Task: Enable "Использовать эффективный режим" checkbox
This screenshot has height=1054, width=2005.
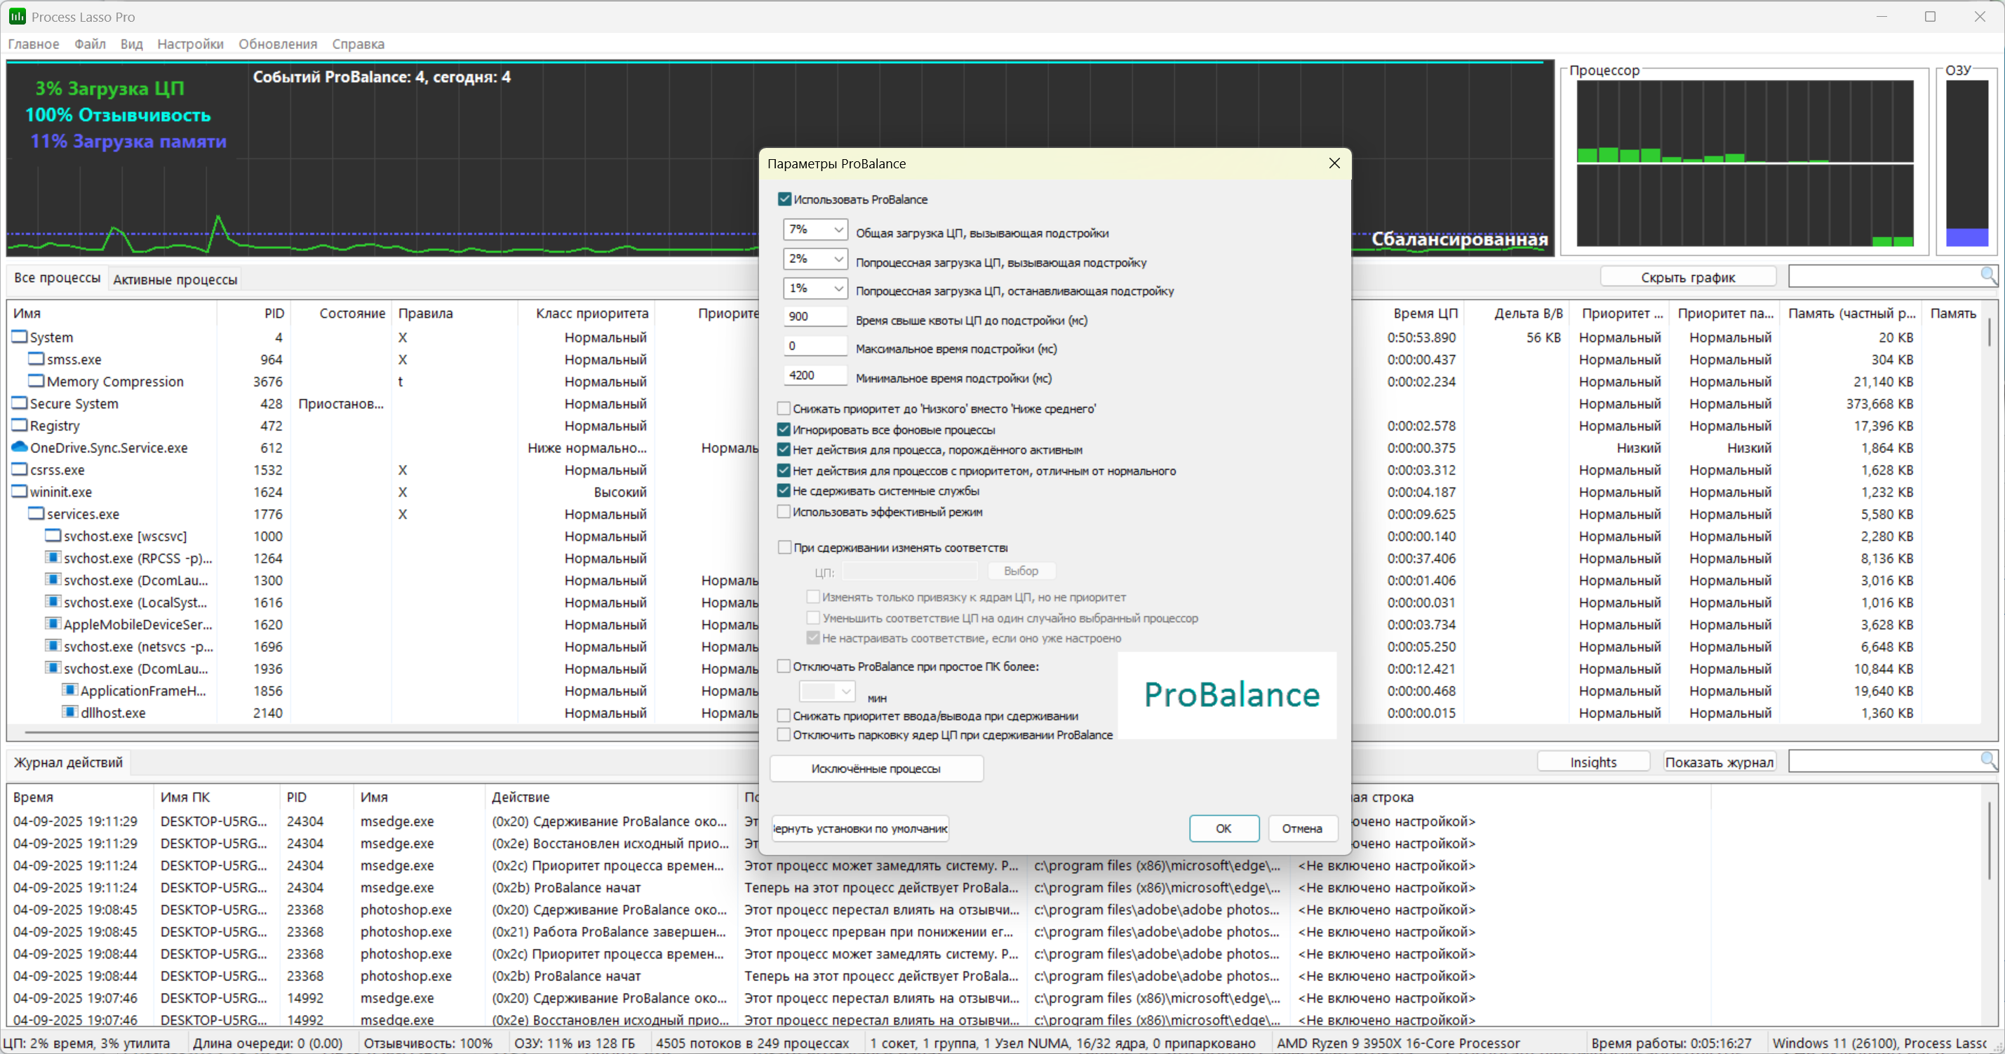Action: coord(784,512)
